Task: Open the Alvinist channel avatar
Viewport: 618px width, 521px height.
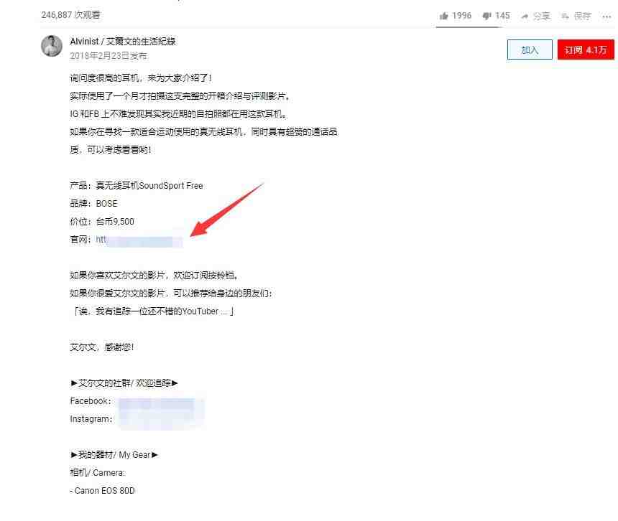Action: [52, 46]
